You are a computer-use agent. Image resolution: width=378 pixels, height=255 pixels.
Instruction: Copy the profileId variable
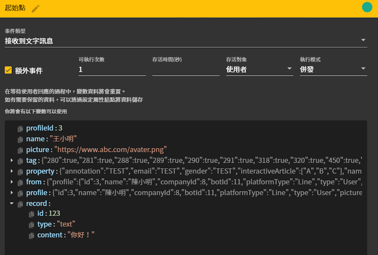pos(20,129)
